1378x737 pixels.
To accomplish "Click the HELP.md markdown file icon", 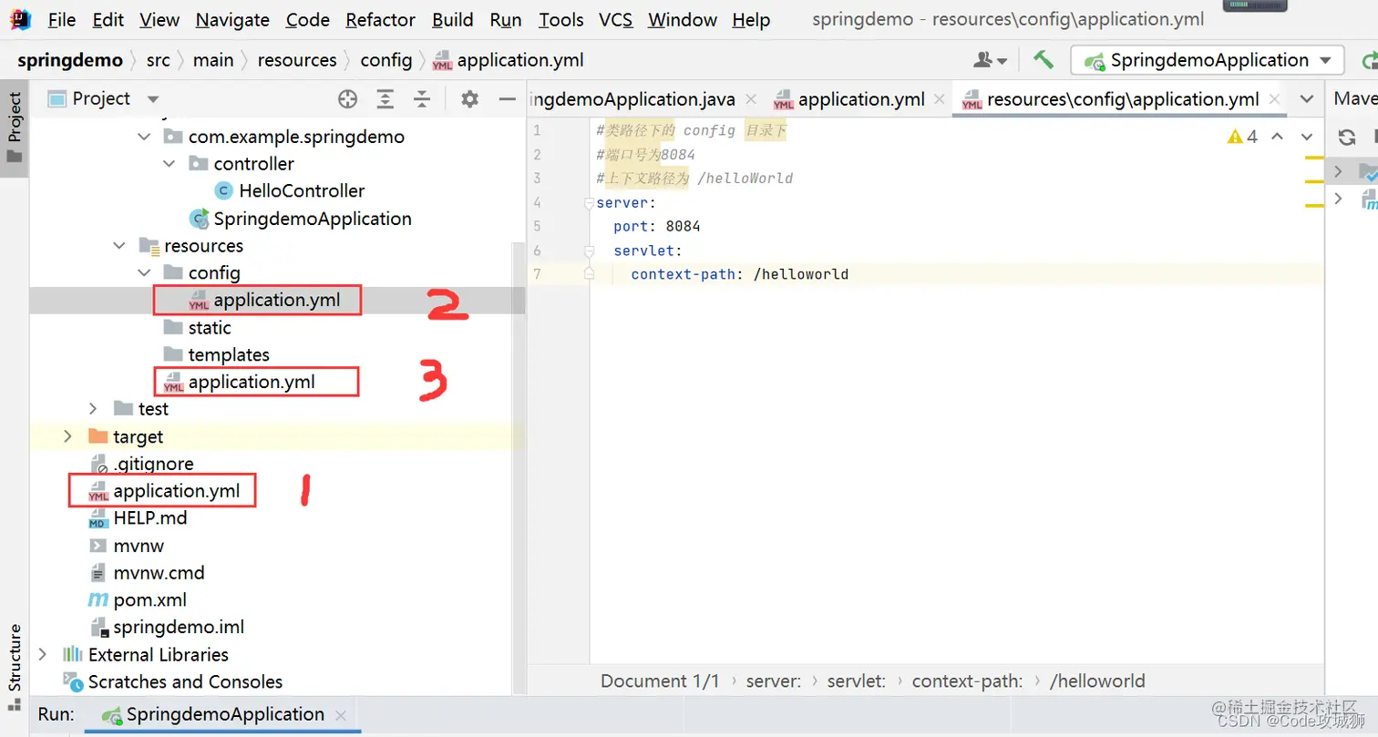I will point(98,519).
